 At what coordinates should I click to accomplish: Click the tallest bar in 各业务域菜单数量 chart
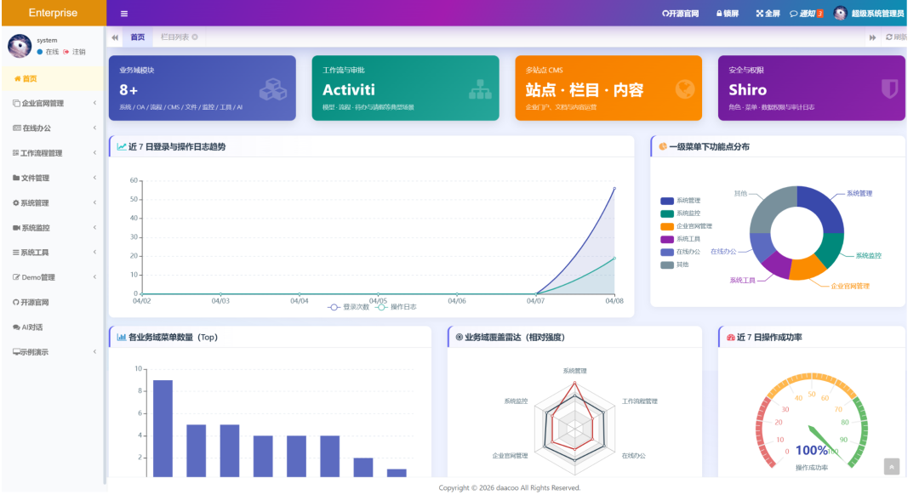tap(163, 428)
